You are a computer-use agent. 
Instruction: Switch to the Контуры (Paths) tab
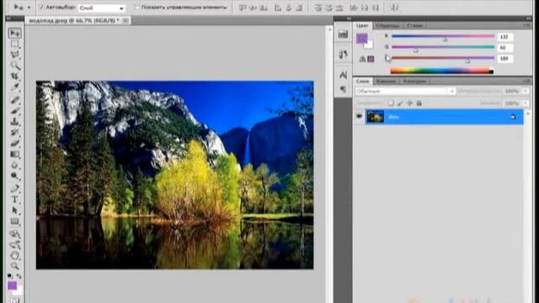pyautogui.click(x=414, y=81)
